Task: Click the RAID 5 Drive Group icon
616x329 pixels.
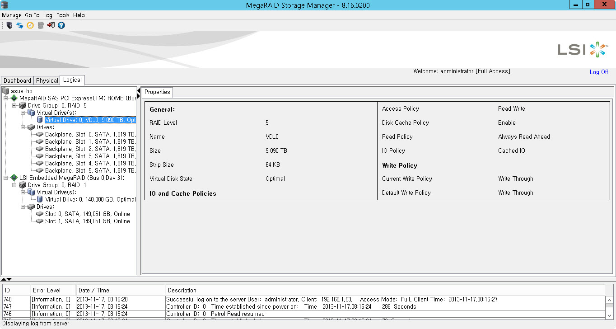Action: 23,105
